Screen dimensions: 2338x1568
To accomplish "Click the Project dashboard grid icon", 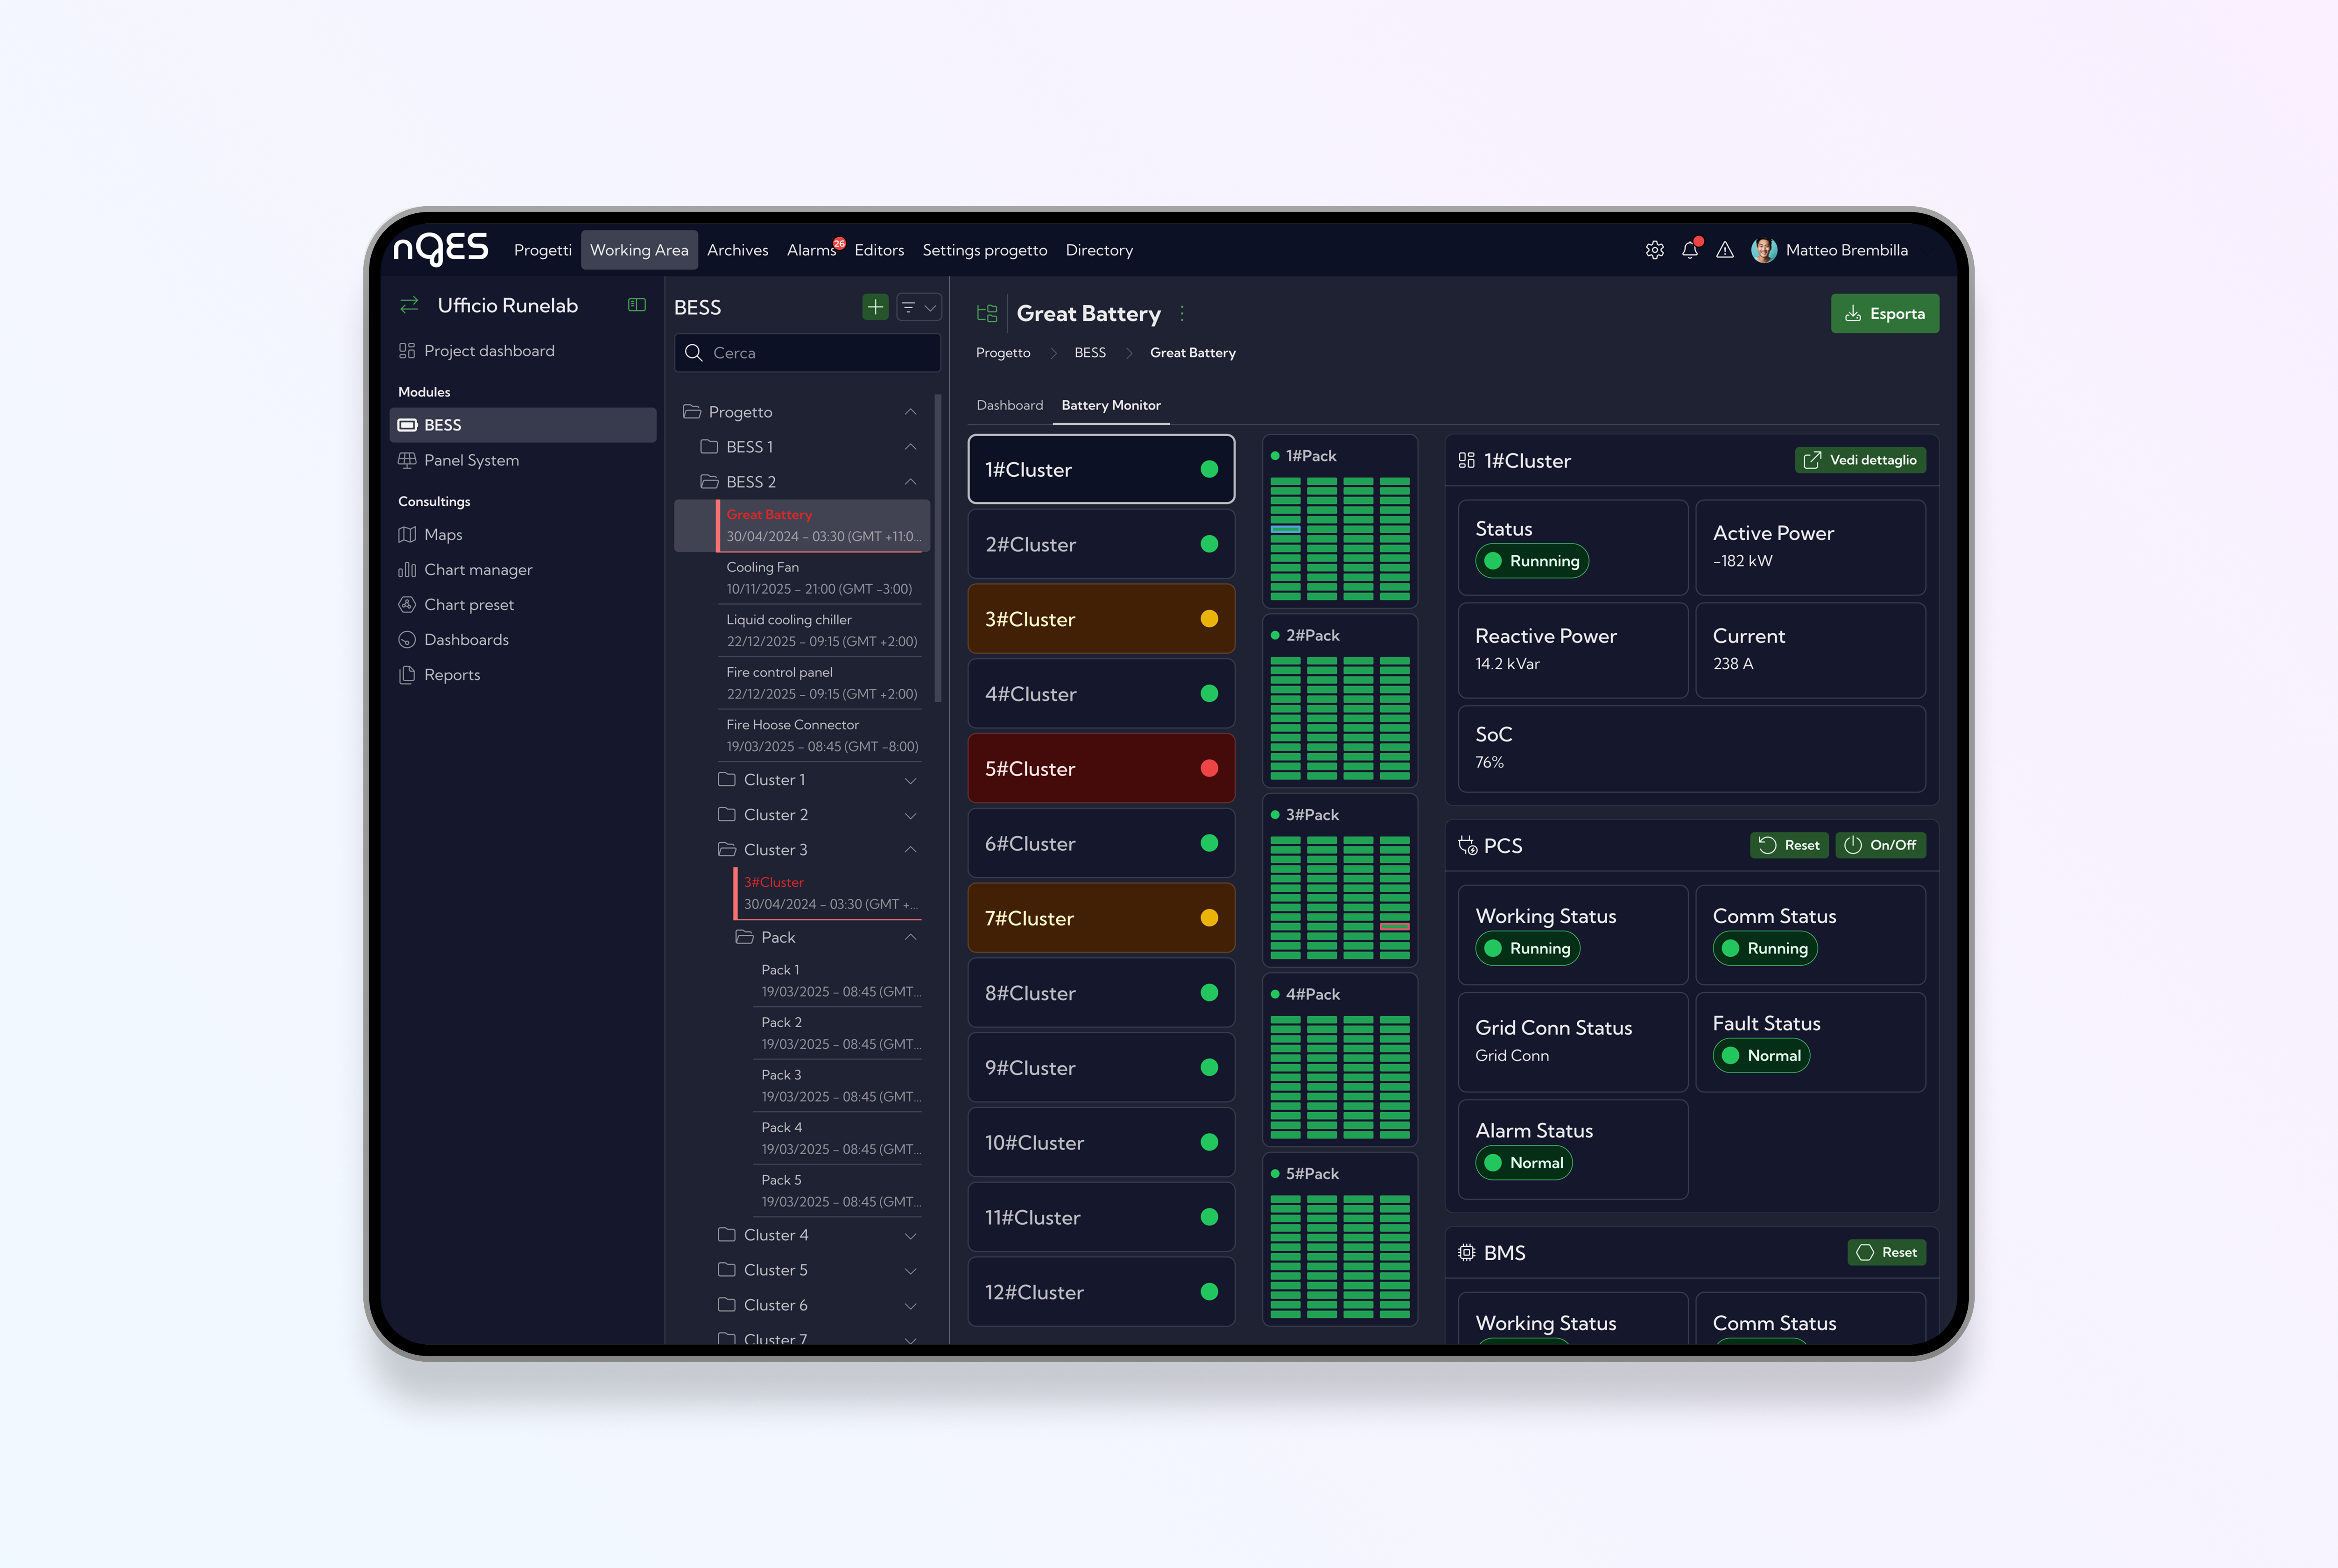I will pyautogui.click(x=407, y=351).
